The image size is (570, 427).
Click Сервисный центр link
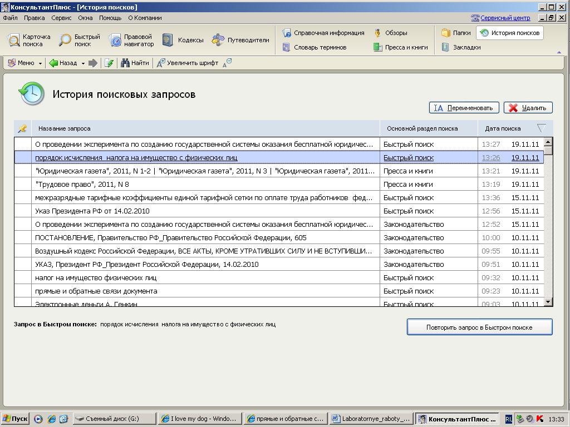(x=505, y=18)
